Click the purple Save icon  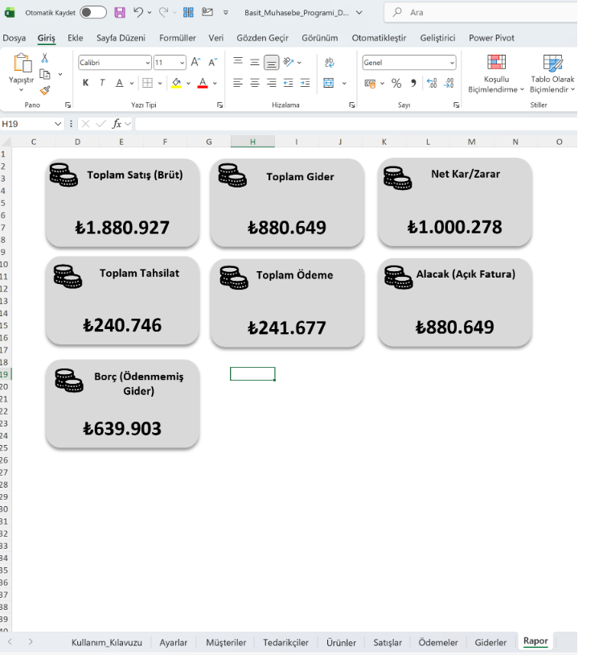120,13
